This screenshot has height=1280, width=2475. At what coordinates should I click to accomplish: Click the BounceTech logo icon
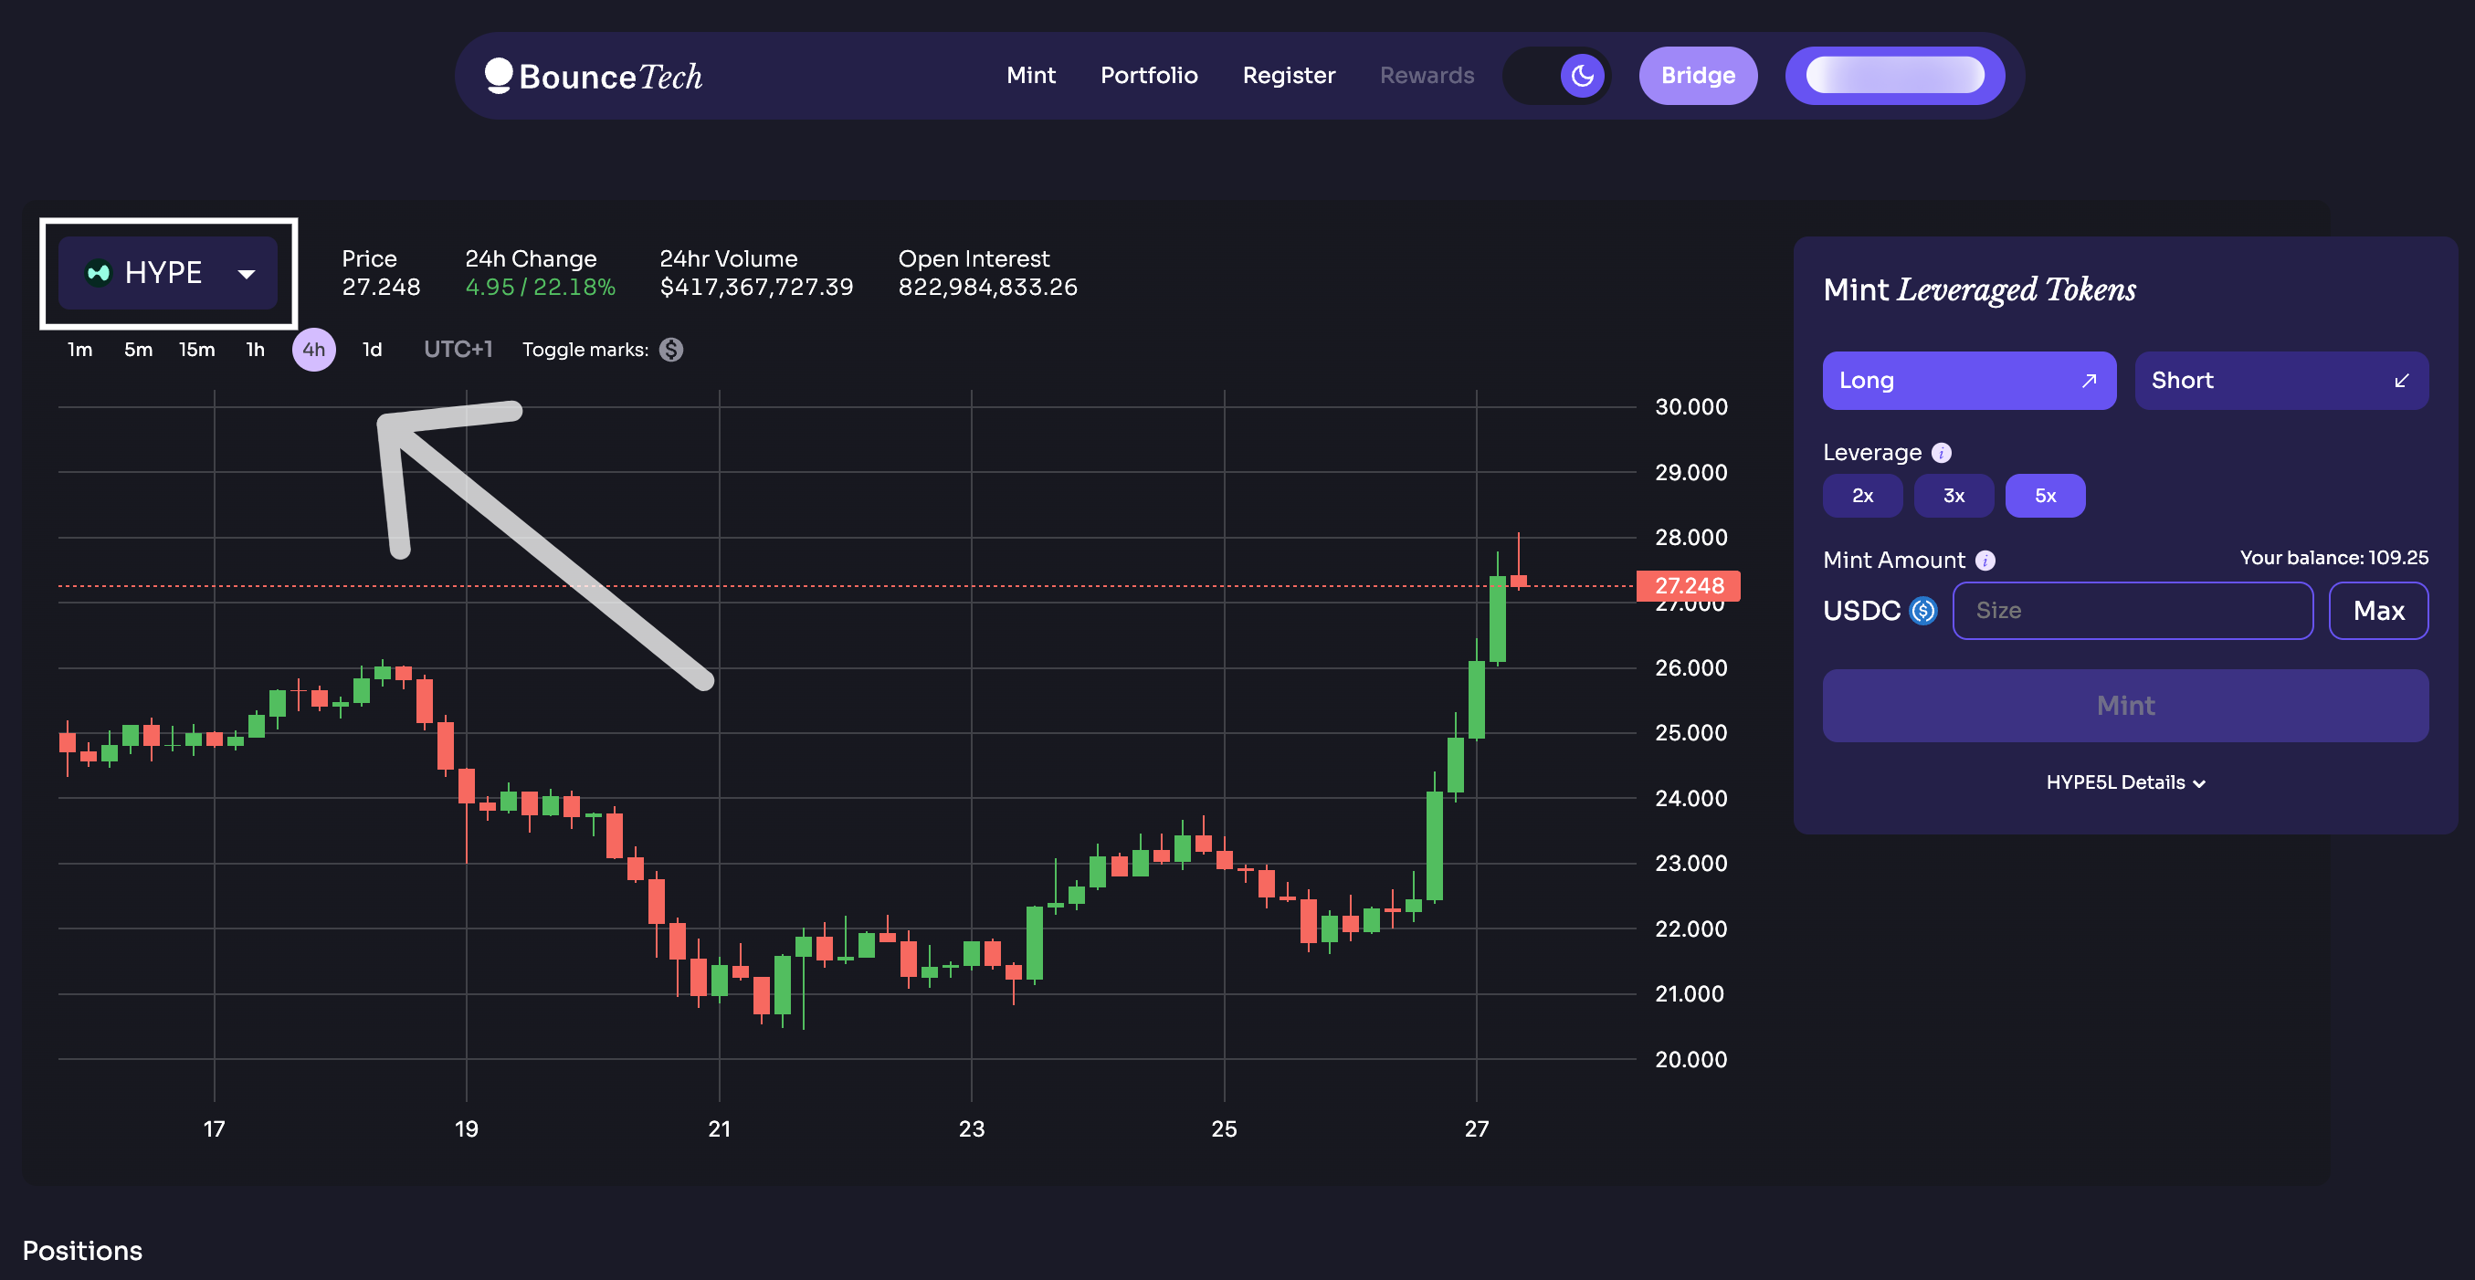point(499,75)
